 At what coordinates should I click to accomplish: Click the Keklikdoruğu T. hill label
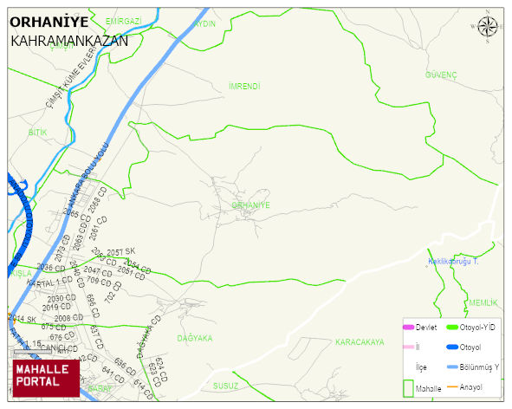pyautogui.click(x=453, y=262)
